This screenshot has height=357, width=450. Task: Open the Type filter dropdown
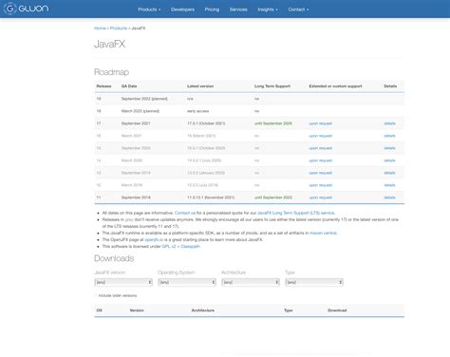pos(314,282)
